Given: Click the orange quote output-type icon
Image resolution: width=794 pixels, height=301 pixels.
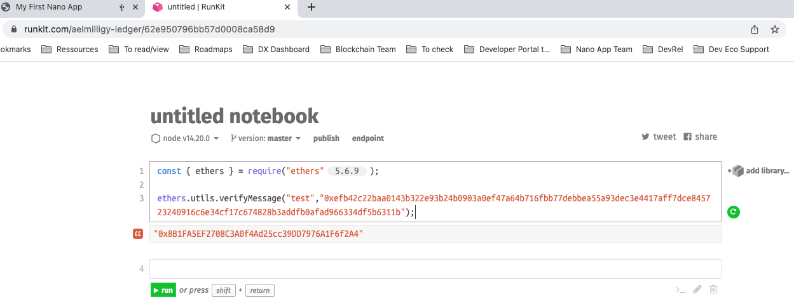Looking at the screenshot, I should (138, 234).
